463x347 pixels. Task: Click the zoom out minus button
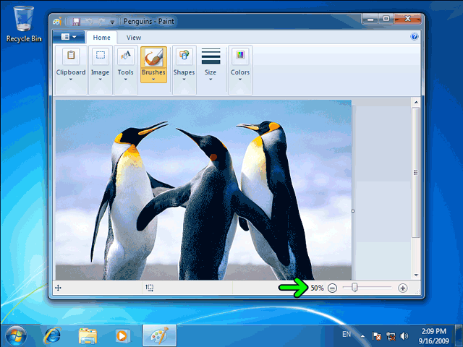[x=333, y=288]
